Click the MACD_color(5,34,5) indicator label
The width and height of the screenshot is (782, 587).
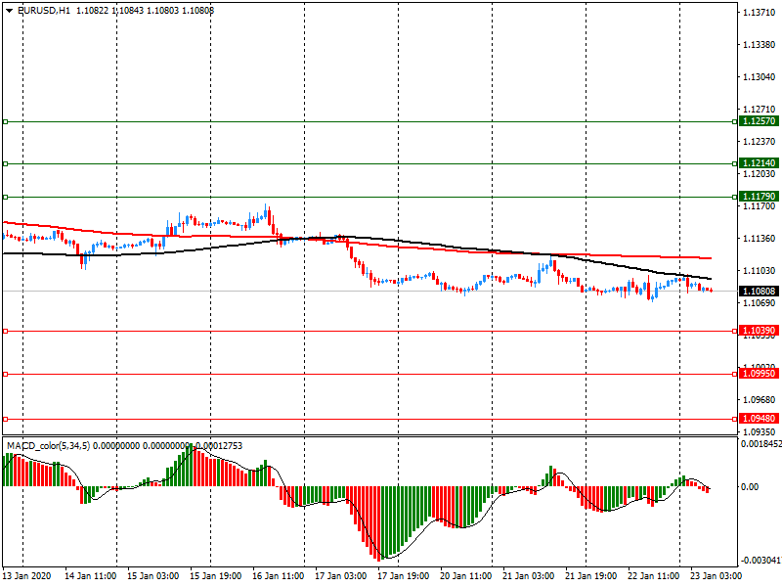(x=49, y=446)
